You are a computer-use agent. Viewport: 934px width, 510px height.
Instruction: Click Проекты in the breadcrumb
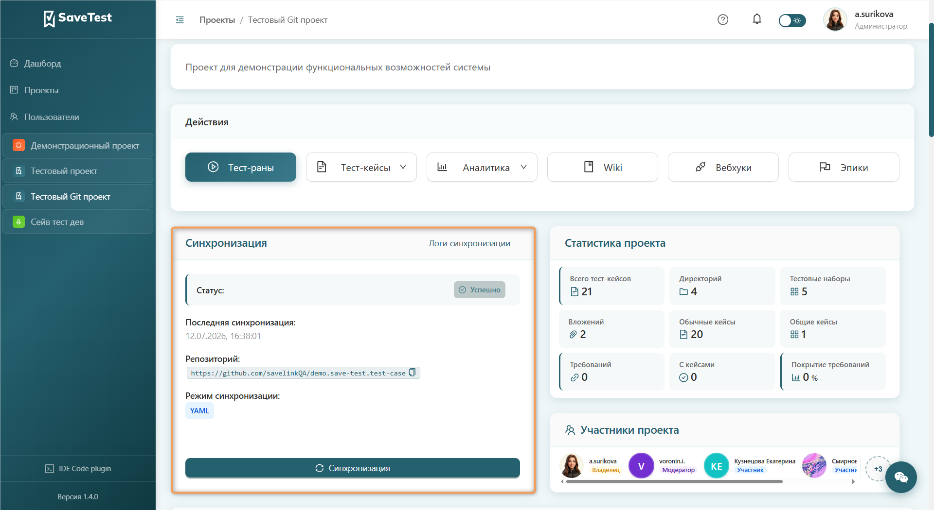point(217,20)
